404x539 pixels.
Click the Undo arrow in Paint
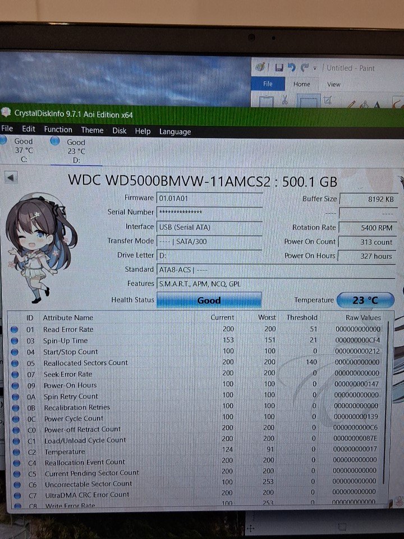click(x=292, y=68)
